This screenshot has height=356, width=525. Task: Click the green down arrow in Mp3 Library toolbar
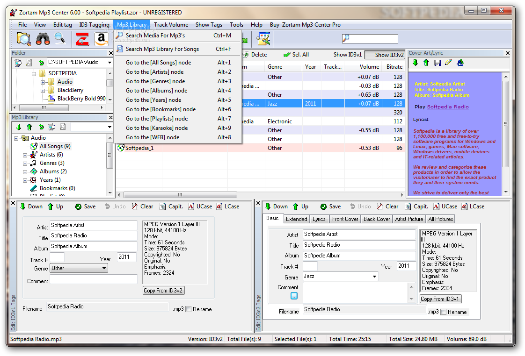18,127
